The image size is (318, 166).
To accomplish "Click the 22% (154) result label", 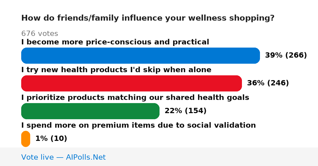I will [x=185, y=111].
